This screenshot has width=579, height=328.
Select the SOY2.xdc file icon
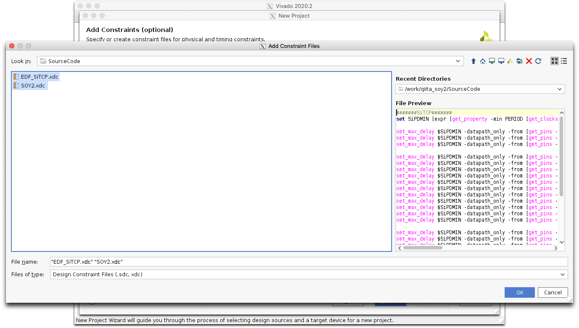(16, 86)
